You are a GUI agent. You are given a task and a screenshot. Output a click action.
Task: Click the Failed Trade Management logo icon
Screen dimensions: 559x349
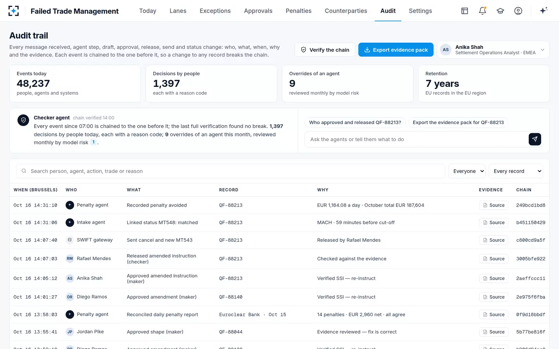tap(14, 11)
